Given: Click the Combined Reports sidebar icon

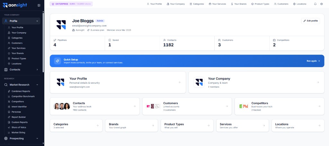Looking at the screenshot, I should 9,91.
